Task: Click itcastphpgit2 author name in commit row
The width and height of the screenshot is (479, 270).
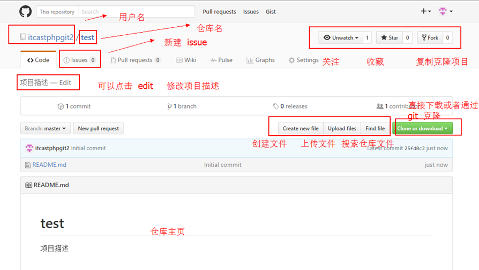Action: coord(52,148)
